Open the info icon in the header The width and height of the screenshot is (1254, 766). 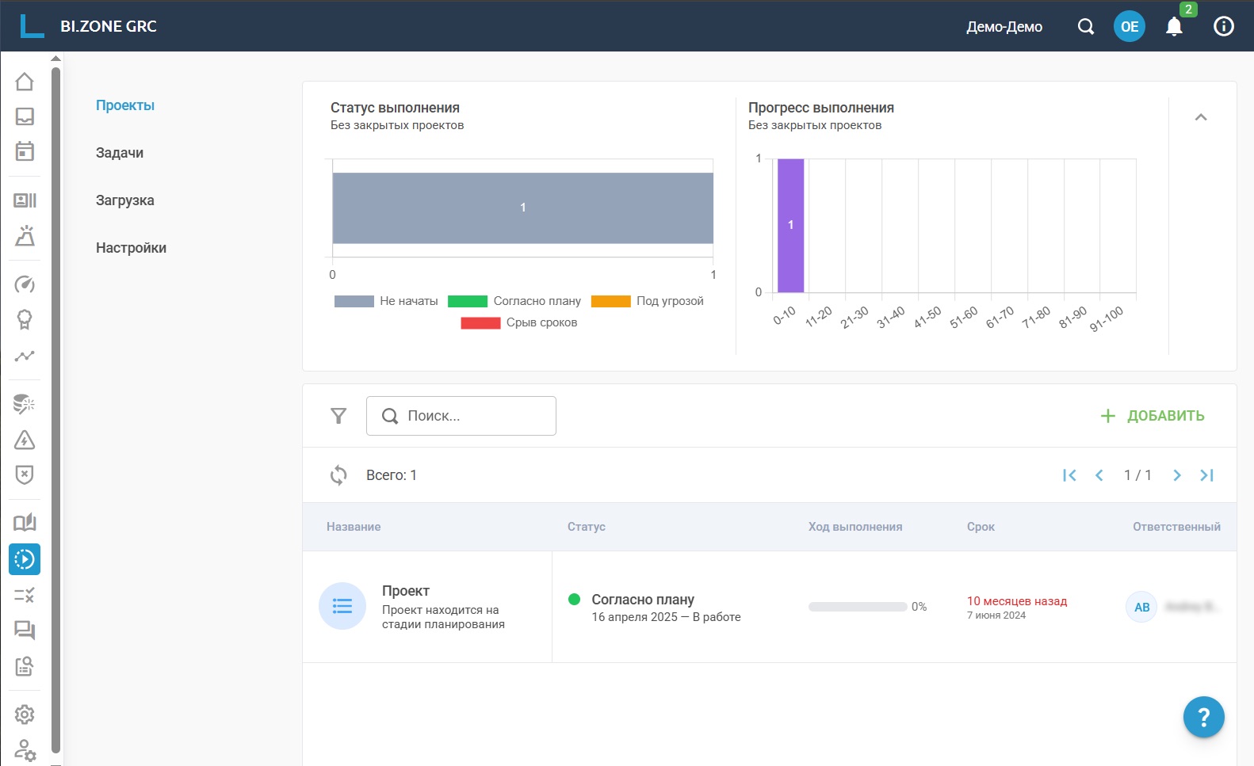point(1223,27)
